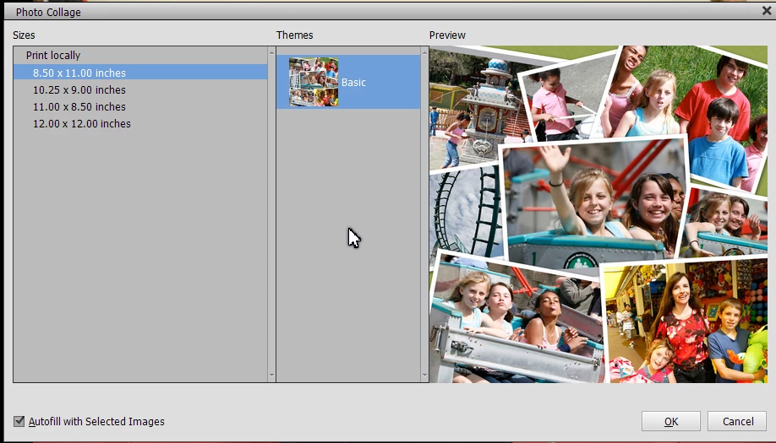Click the Photo Collage title bar
This screenshot has width=776, height=443.
click(x=381, y=12)
